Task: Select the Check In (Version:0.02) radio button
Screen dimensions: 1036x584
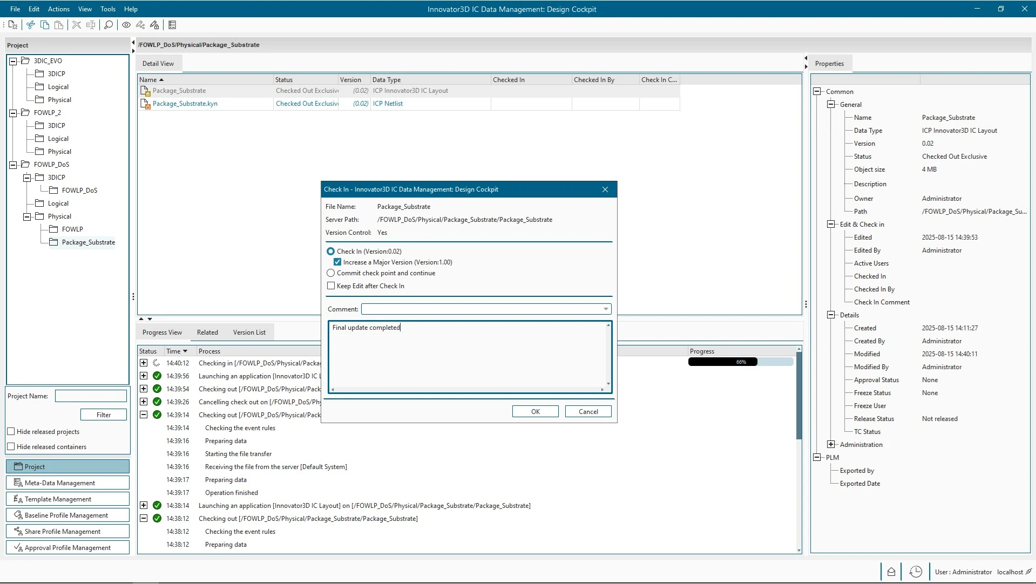Action: pos(330,252)
